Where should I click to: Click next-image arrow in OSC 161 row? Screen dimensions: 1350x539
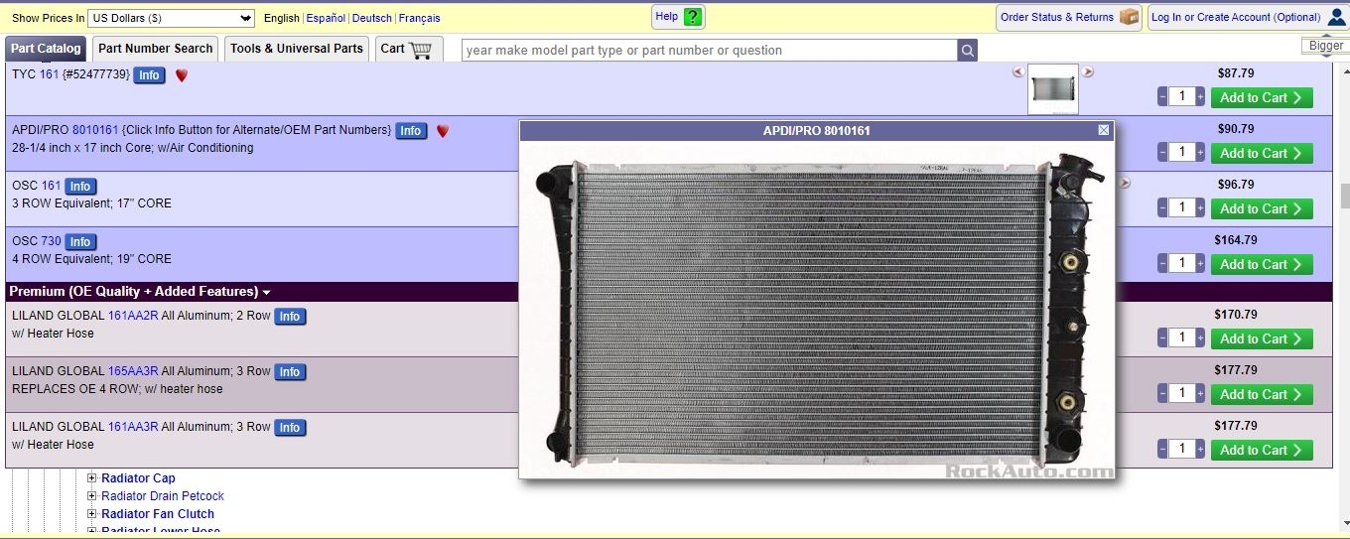(1125, 183)
